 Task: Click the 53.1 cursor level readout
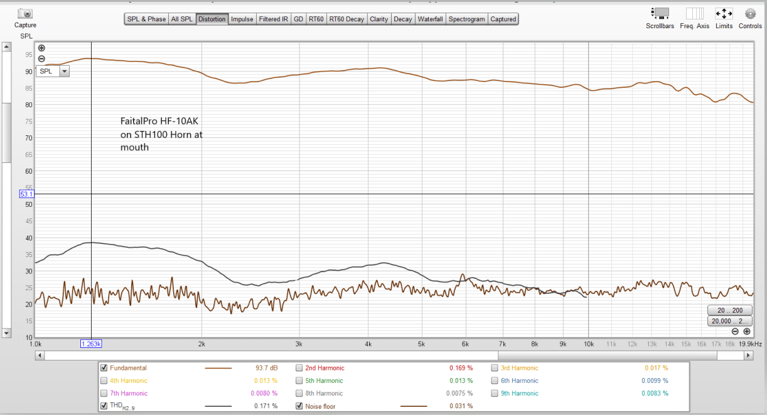pos(26,194)
